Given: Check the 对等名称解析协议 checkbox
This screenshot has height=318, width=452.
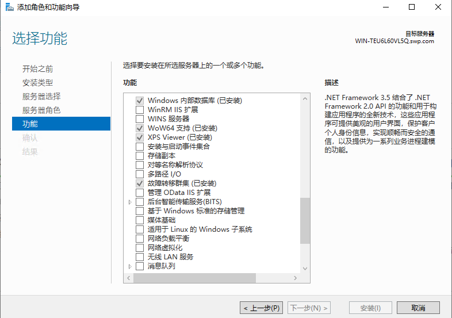Looking at the screenshot, I should [140, 165].
